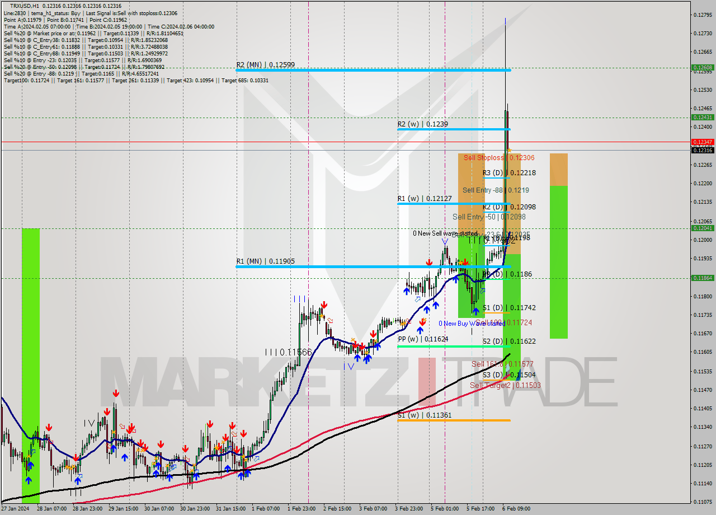Viewport: 716px width, 515px height.
Task: Click the '0 New Buy Wave started' annotation
Action: coord(472,323)
